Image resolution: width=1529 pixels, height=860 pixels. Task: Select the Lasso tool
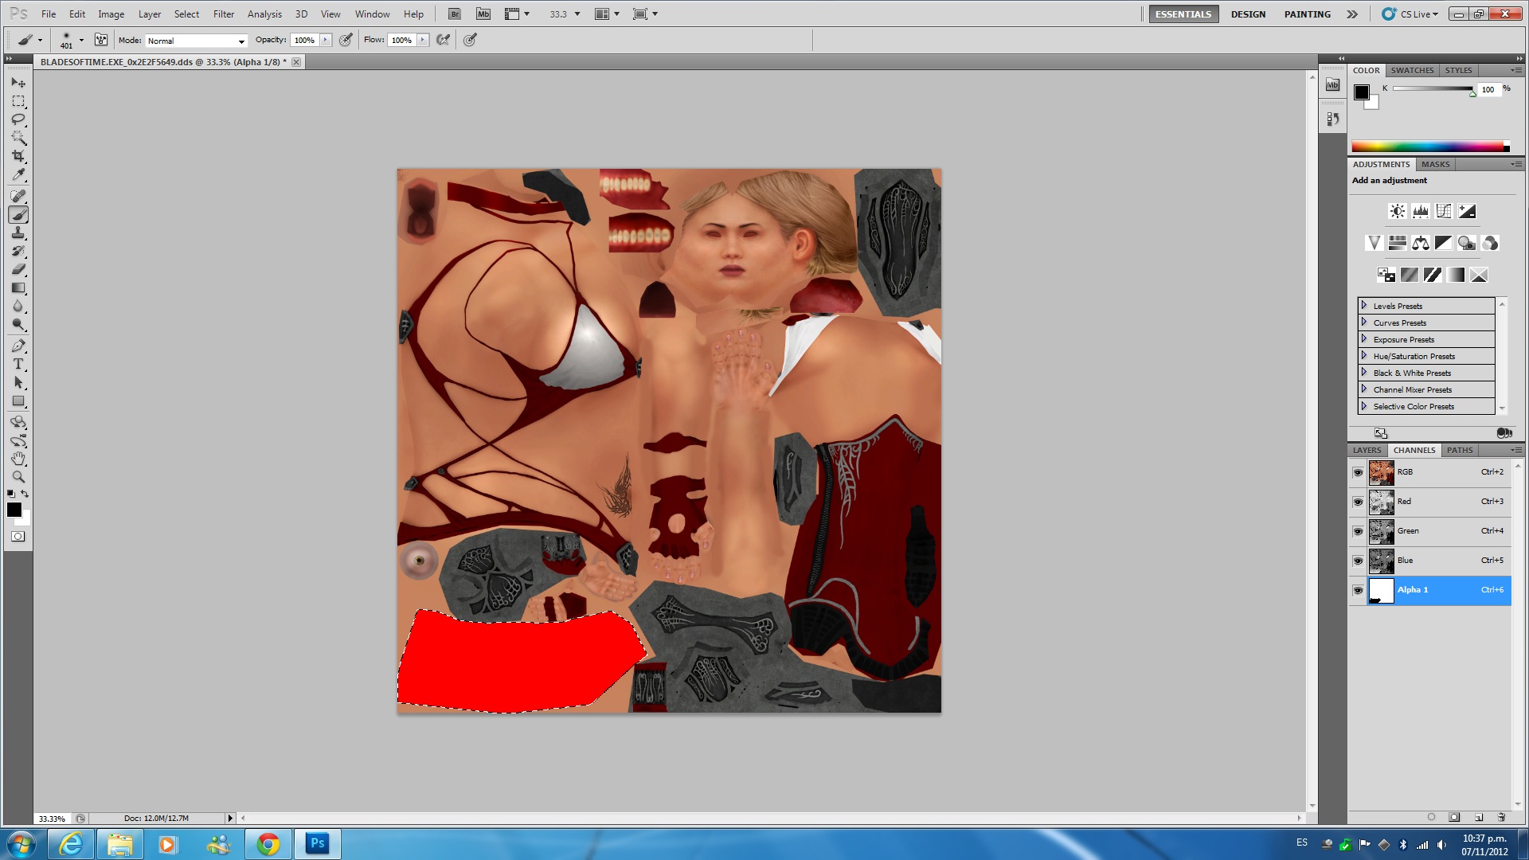pos(18,119)
